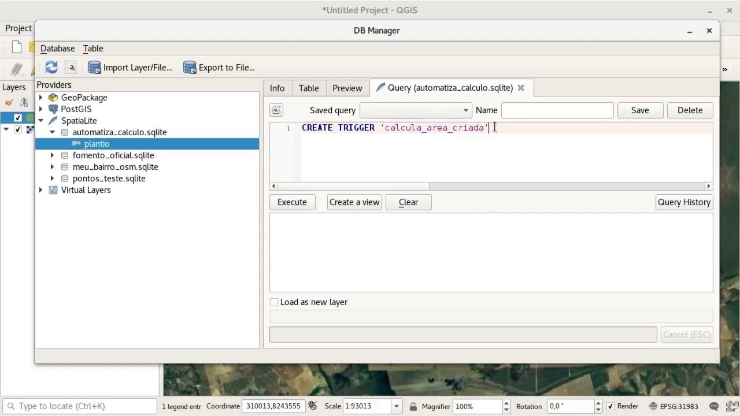Collapse the second layer in Layers panel
This screenshot has width=740, height=416.
6,129
